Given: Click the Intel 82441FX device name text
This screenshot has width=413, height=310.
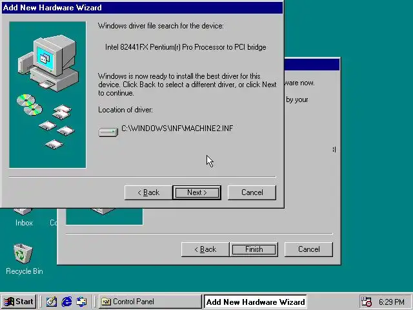Looking at the screenshot, I should [186, 47].
